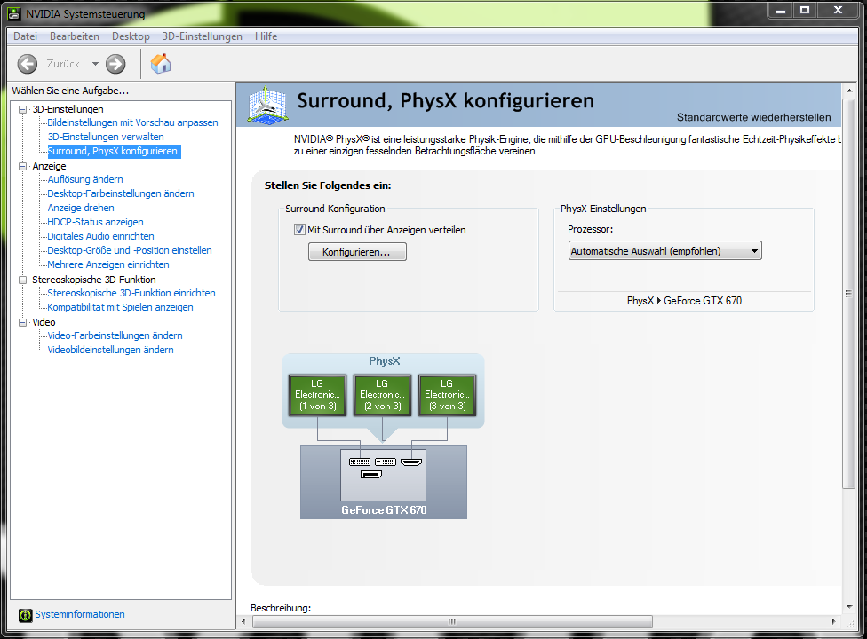Click the vertical scrollbar down arrow
The height and width of the screenshot is (639, 867).
[848, 607]
